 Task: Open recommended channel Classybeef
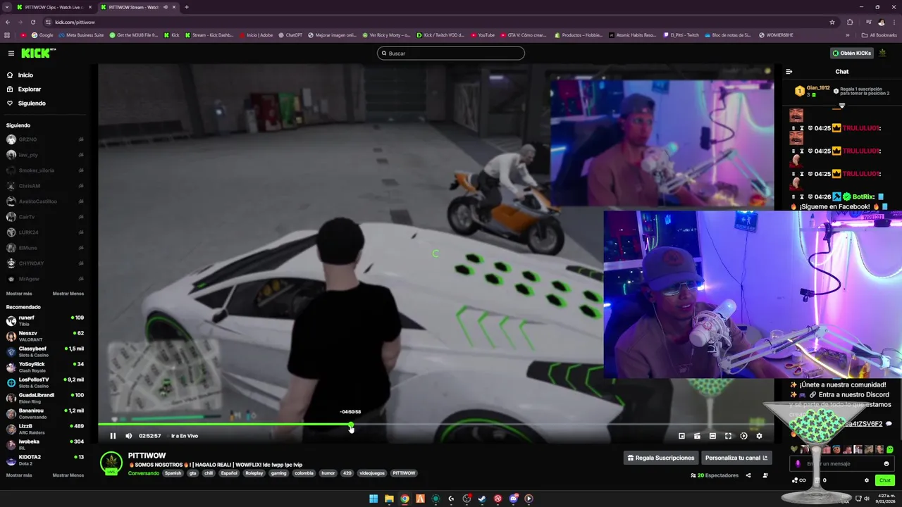click(x=44, y=351)
